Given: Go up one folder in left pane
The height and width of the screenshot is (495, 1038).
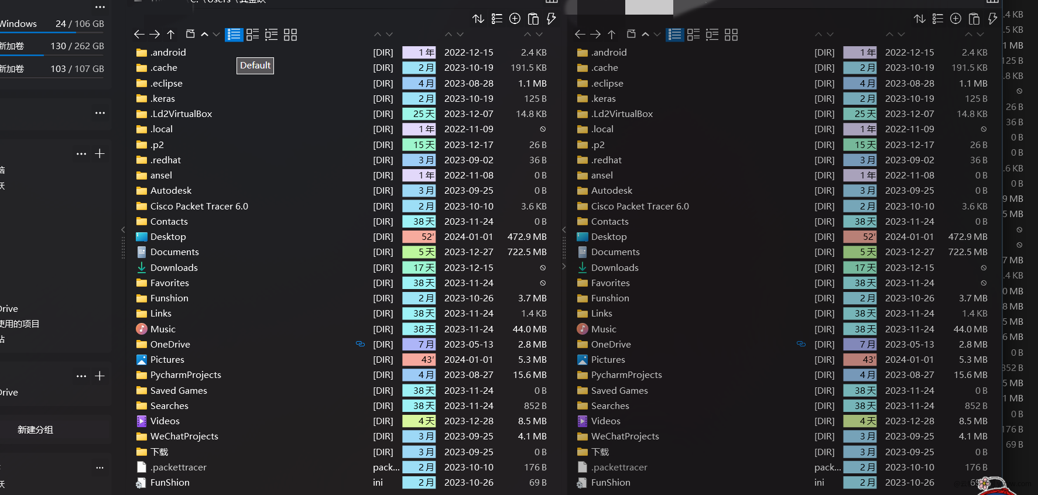Looking at the screenshot, I should coord(171,35).
